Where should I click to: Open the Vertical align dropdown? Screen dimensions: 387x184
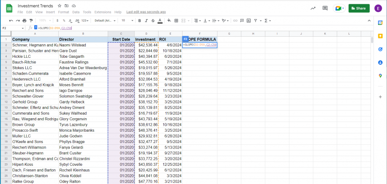point(206,21)
